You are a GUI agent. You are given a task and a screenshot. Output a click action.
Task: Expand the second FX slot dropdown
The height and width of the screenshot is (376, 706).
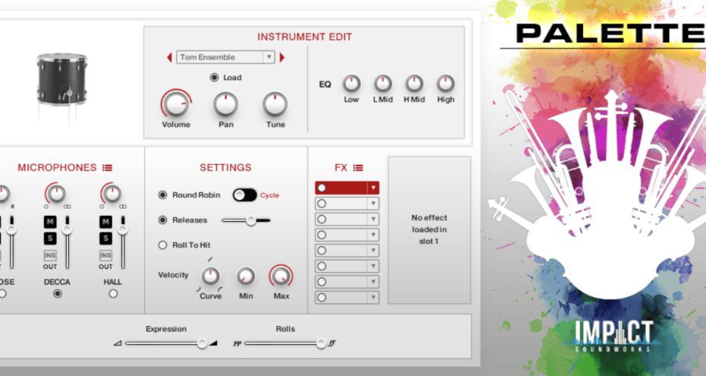click(x=373, y=204)
